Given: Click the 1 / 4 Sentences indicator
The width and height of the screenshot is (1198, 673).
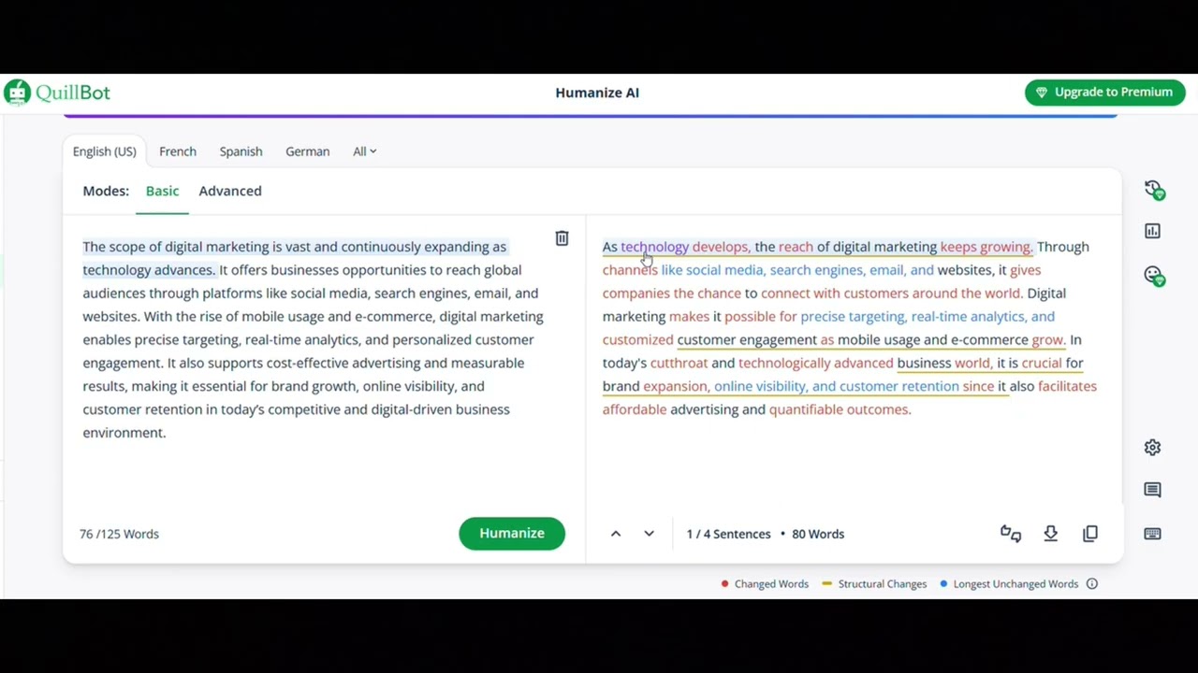Looking at the screenshot, I should pos(728,534).
